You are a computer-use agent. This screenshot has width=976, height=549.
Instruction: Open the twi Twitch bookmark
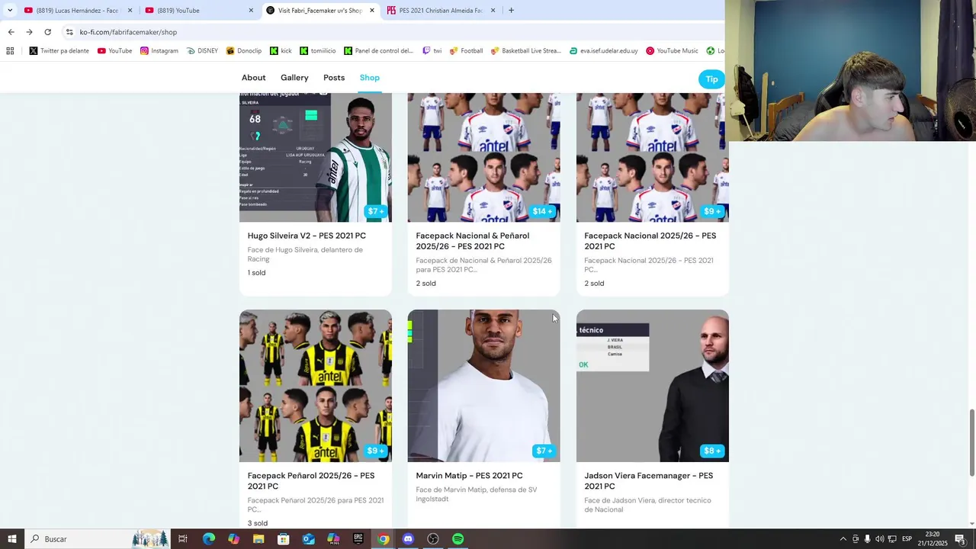click(432, 51)
